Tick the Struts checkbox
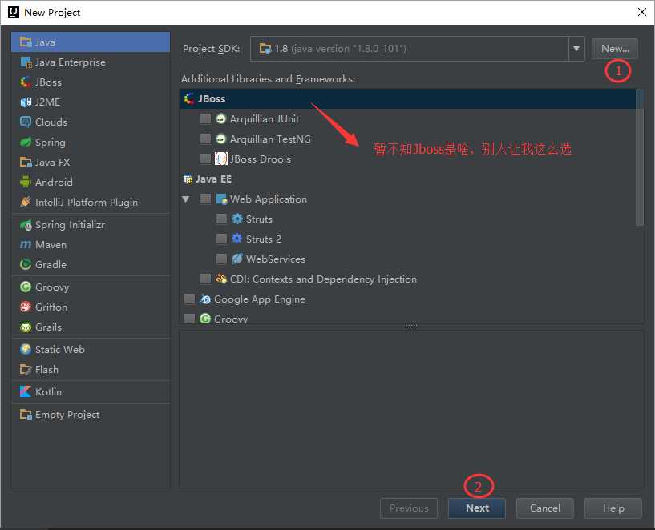This screenshot has height=530, width=655. 221,219
